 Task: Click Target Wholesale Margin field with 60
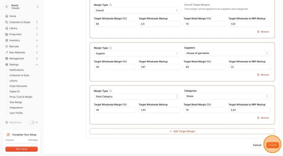point(115,24)
